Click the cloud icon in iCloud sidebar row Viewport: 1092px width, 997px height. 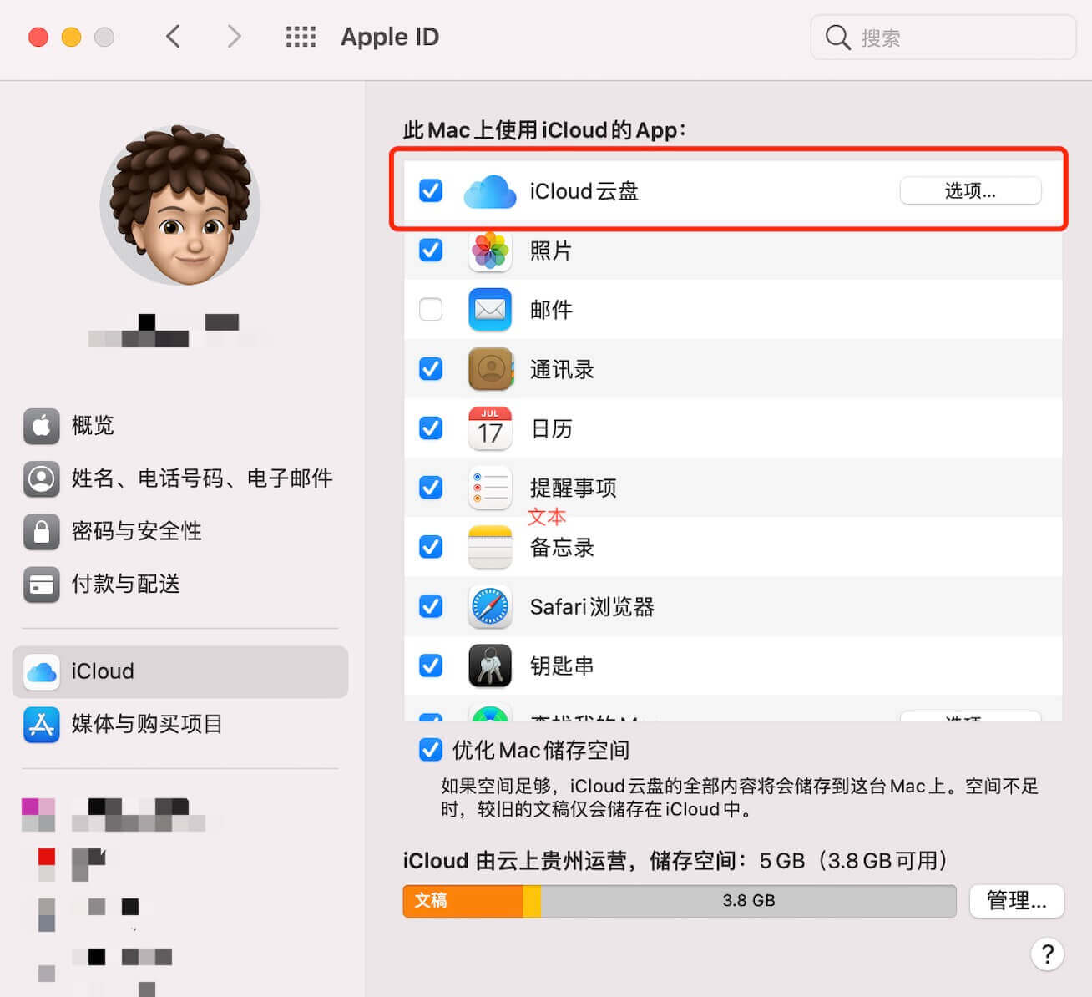pyautogui.click(x=42, y=671)
